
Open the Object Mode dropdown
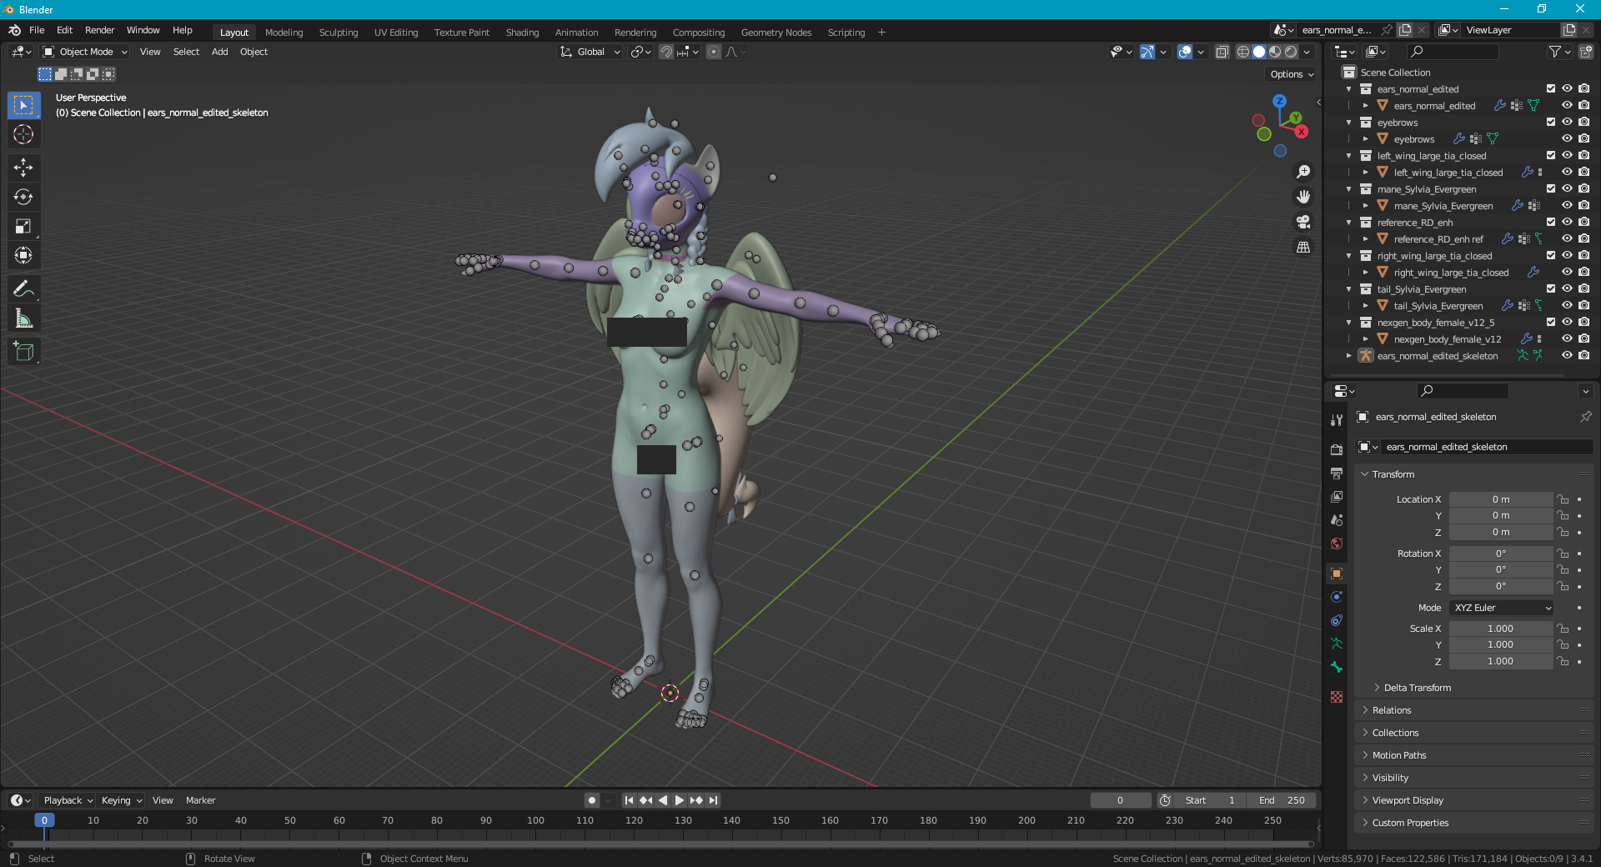[x=85, y=52]
